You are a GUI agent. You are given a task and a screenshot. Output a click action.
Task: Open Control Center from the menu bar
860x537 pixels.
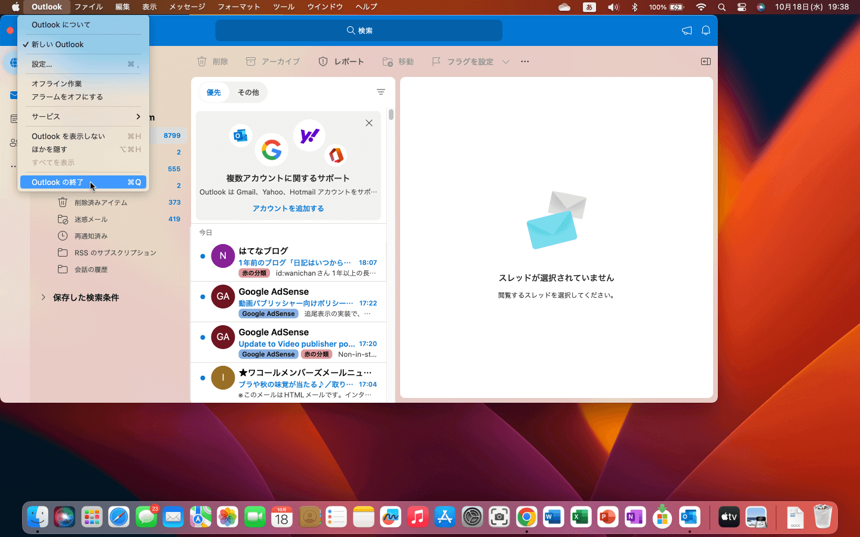tap(741, 7)
